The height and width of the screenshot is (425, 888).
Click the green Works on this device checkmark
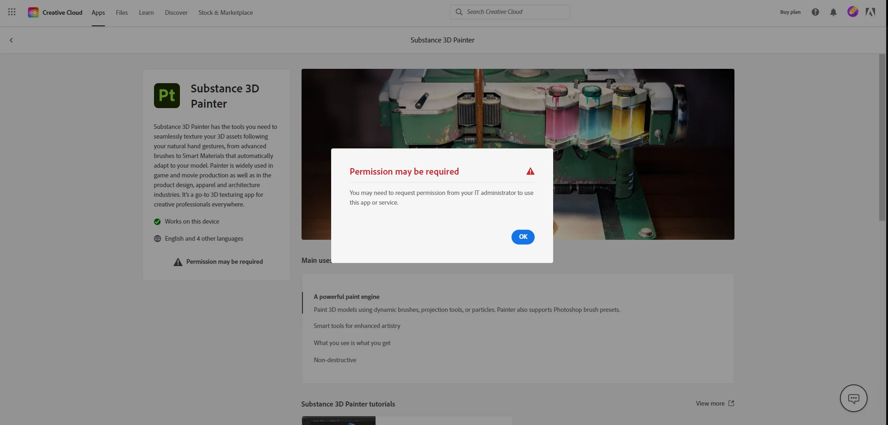pos(157,222)
